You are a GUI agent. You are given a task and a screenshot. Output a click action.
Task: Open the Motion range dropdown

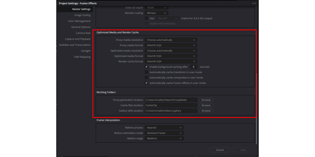[164, 138]
